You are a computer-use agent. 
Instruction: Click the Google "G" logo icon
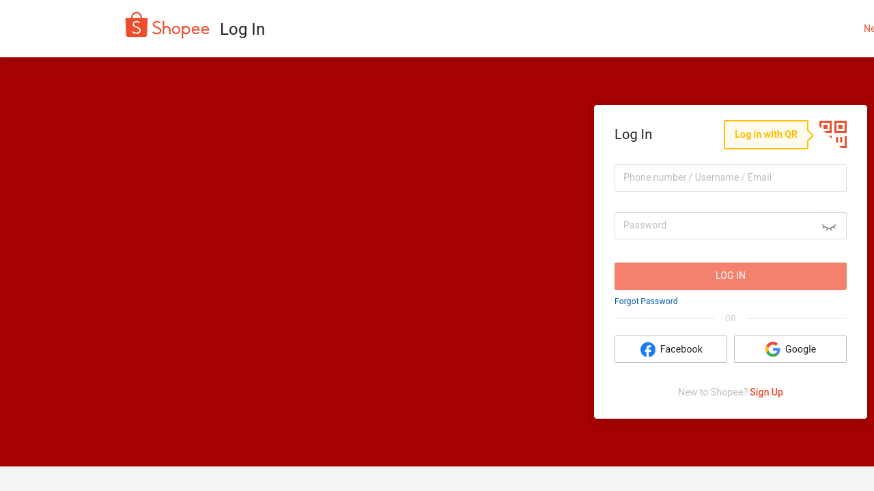pos(773,349)
